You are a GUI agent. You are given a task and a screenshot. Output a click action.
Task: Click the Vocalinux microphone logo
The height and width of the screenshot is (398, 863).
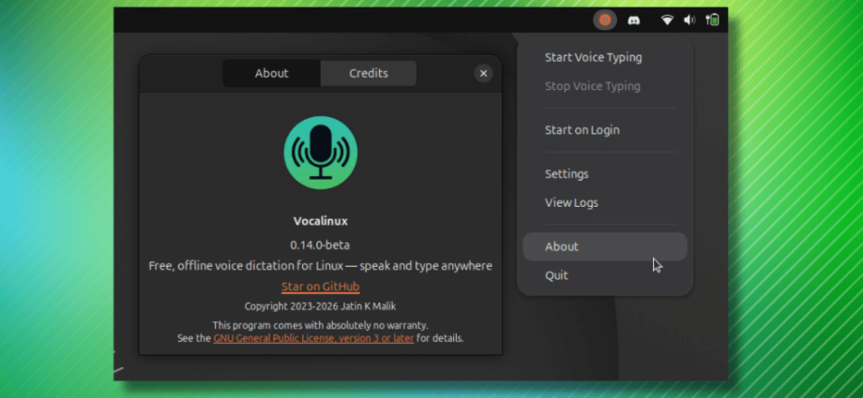(320, 153)
